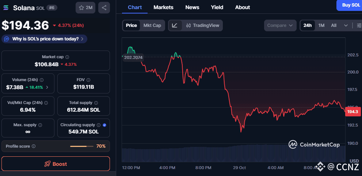Open 'Why is SOL's price down today?'
Screen dimensions: 362x176
tap(45, 39)
